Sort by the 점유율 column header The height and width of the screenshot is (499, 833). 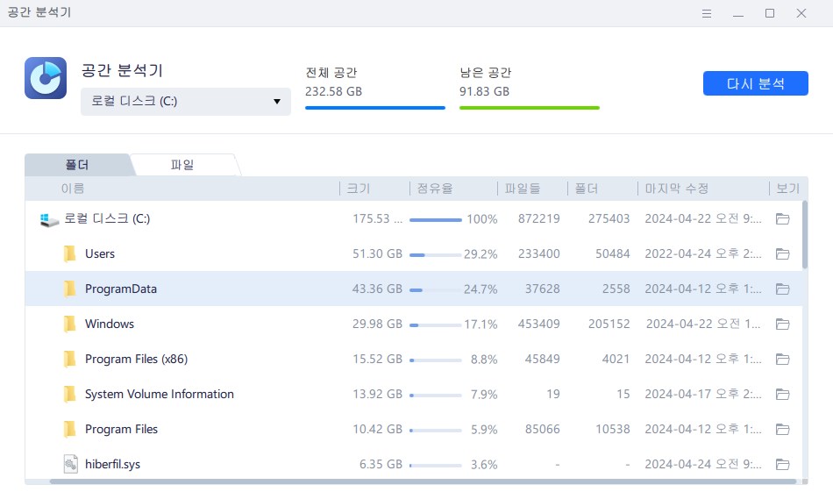click(436, 189)
